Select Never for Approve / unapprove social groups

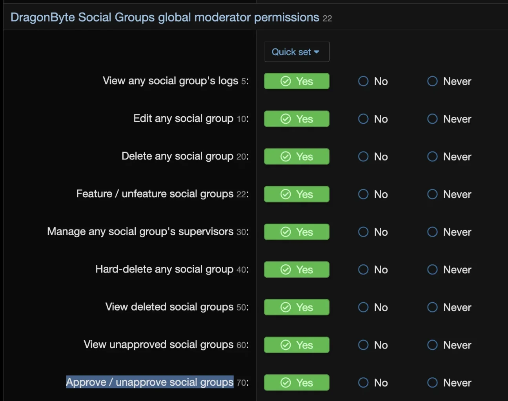tap(449, 383)
